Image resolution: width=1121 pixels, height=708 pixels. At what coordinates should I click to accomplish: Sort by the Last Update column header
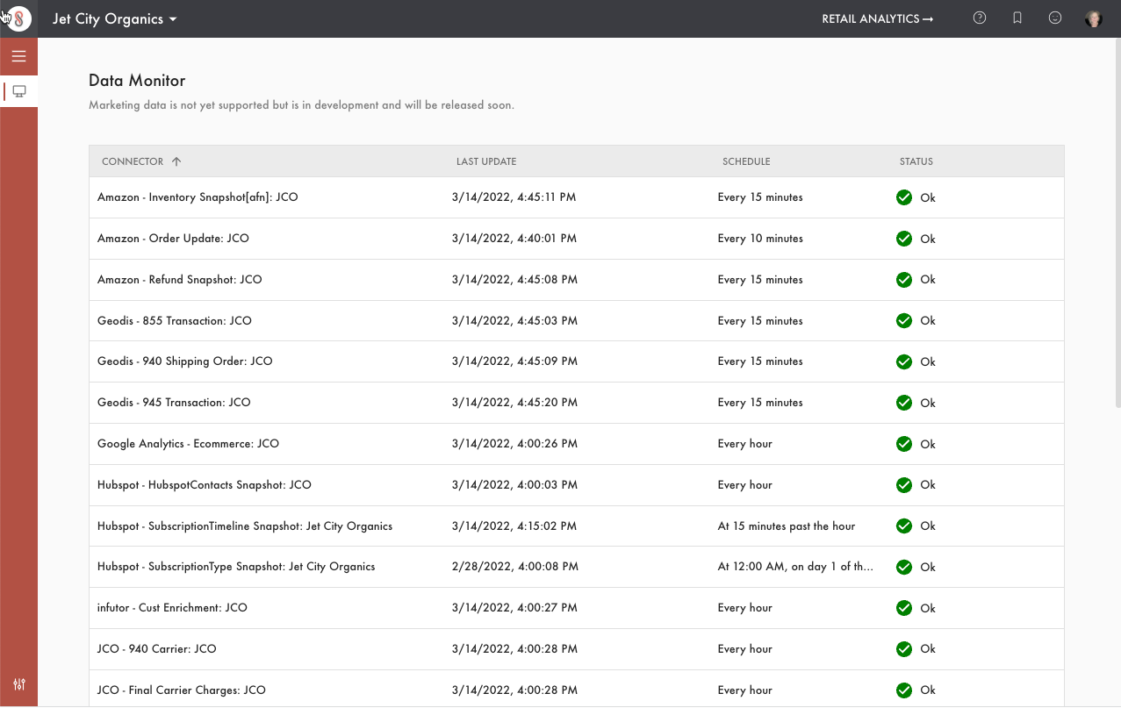pos(486,161)
